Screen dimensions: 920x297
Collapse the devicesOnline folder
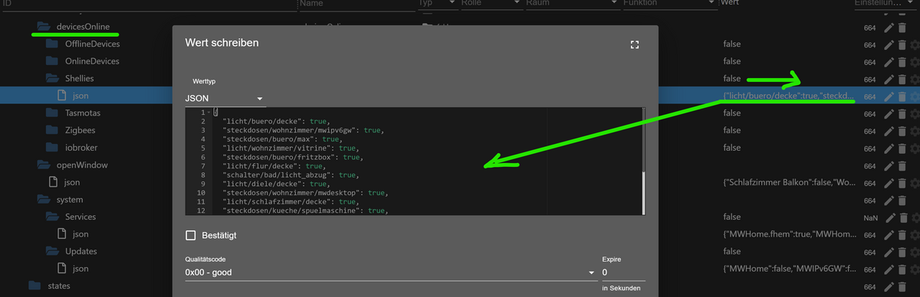point(43,27)
